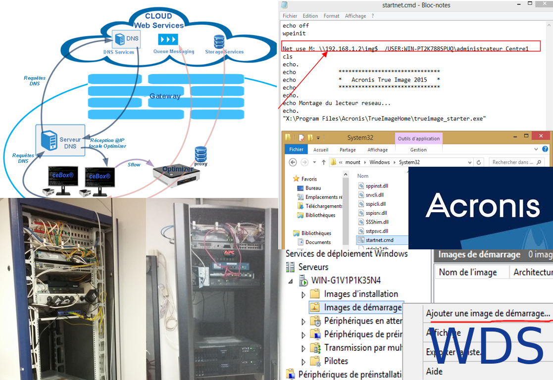This screenshot has height=380, width=553.
Task: Click the New folder icon in Explorer's quick access toolbar
Action: pyautogui.click(x=310, y=138)
